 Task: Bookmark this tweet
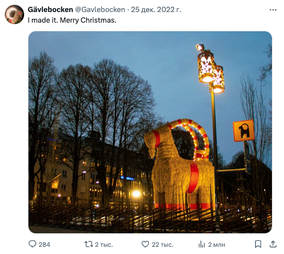point(258,244)
